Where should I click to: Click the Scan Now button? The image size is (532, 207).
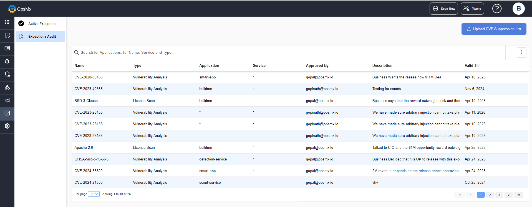pos(443,9)
